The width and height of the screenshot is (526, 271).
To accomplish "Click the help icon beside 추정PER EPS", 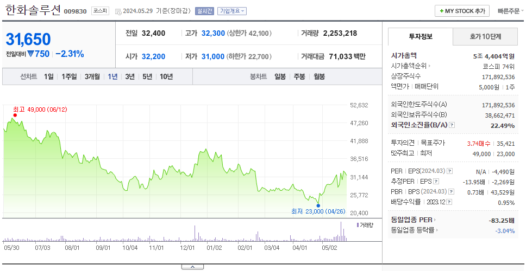I will pos(436,182).
